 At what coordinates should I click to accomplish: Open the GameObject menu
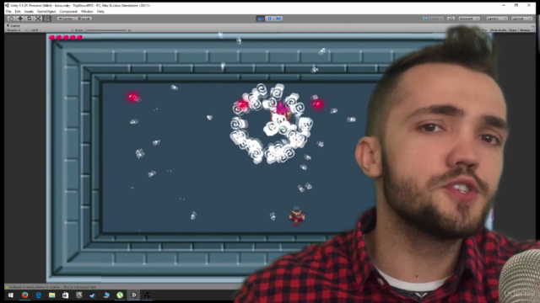coord(46,11)
